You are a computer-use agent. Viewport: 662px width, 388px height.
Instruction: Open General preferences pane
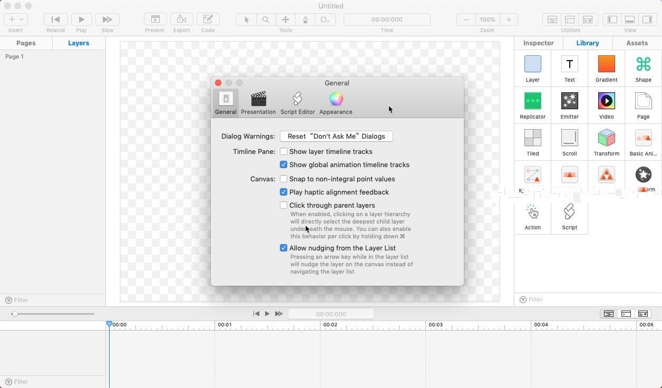coord(226,103)
